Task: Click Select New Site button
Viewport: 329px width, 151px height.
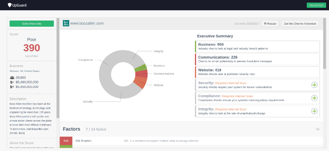Action: point(32,24)
